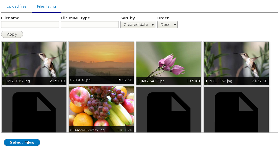
Task: Open the Files listing tab
Action: (46, 6)
